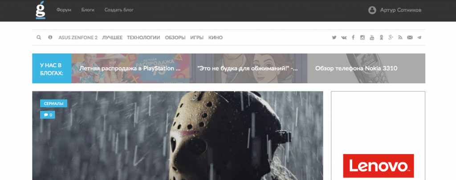456x180 pixels.
Task: Open the ЛУЧШЕЕ section
Action: (112, 37)
